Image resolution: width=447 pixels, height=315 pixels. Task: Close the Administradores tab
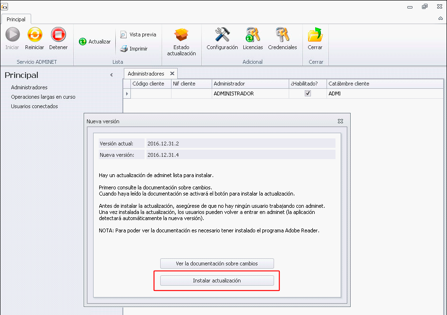[172, 74]
